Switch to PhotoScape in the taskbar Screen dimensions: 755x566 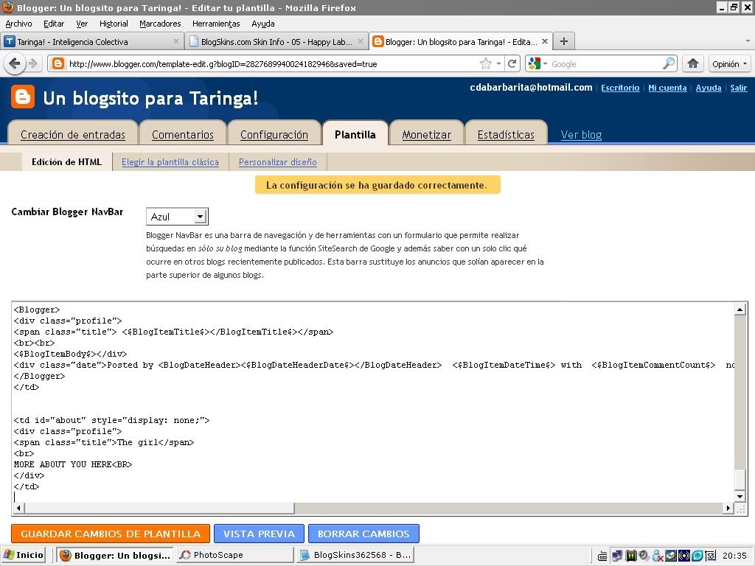[235, 555]
